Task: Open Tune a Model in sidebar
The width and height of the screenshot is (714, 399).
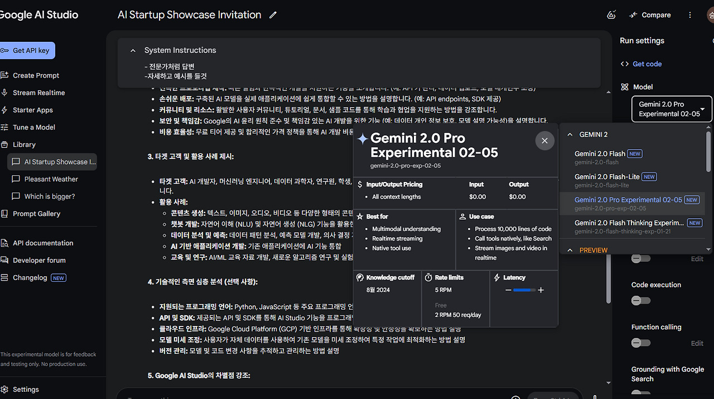Action: (34, 127)
